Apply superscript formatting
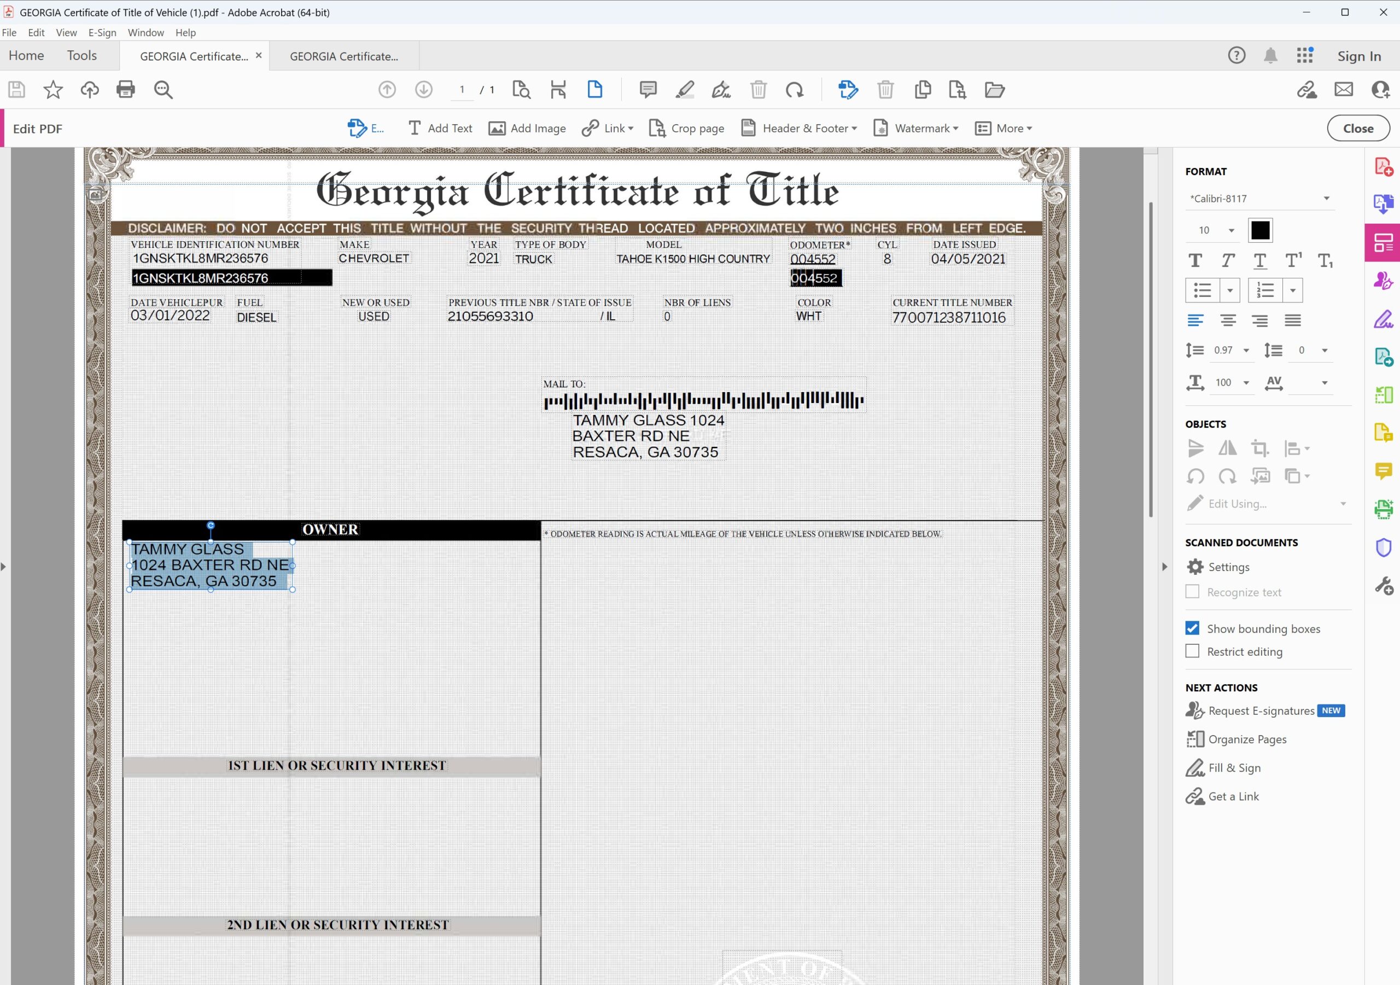Viewport: 1400px width, 985px height. click(1293, 261)
